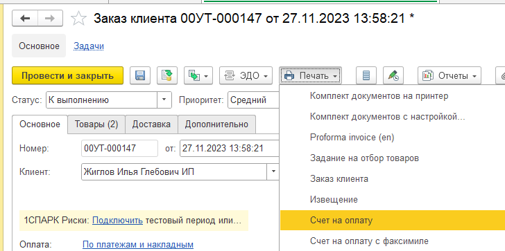
Task: Add order to favorites with star icon
Action: 78,19
